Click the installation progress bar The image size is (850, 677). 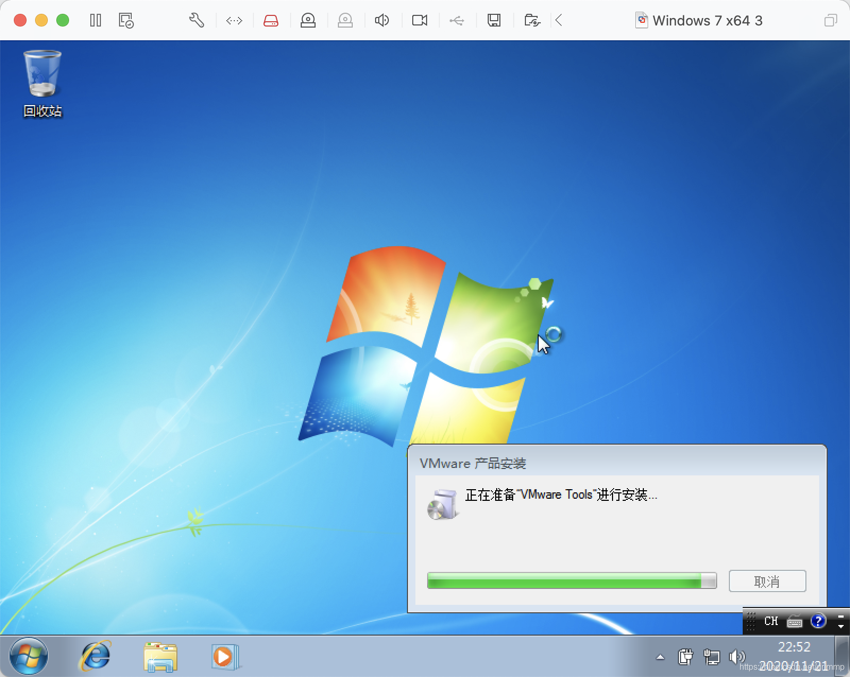click(572, 580)
